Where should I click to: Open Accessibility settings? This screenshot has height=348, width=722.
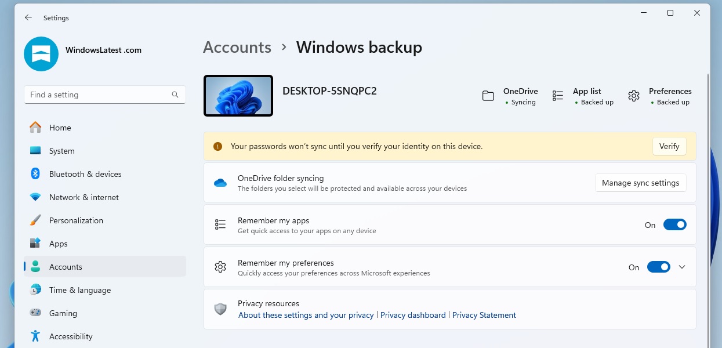(105, 336)
